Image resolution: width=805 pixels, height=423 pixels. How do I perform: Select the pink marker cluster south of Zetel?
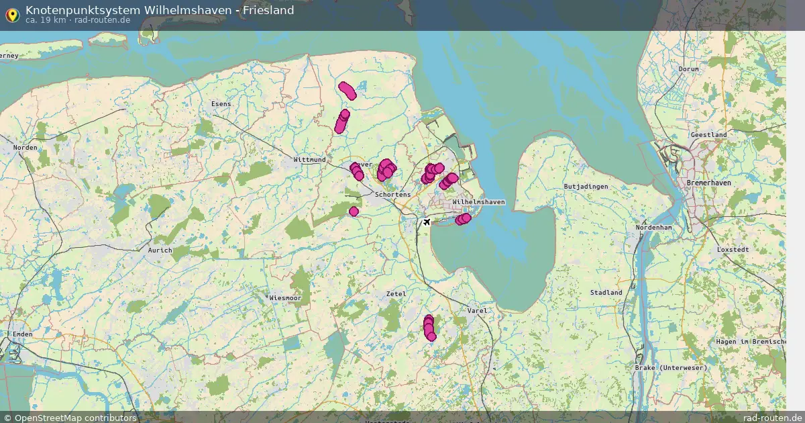tap(429, 328)
